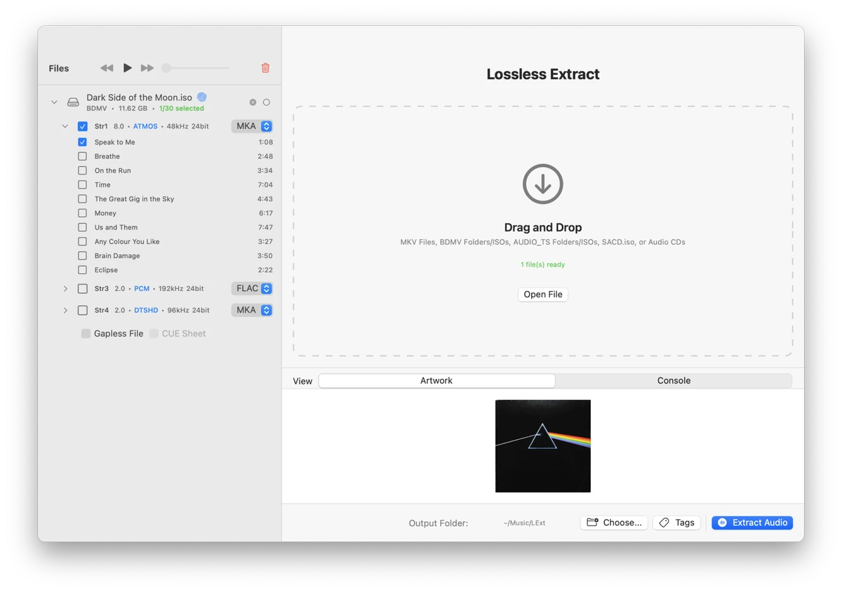
Task: Click the Dark Side of the Moon.iso filename
Action: click(x=140, y=97)
